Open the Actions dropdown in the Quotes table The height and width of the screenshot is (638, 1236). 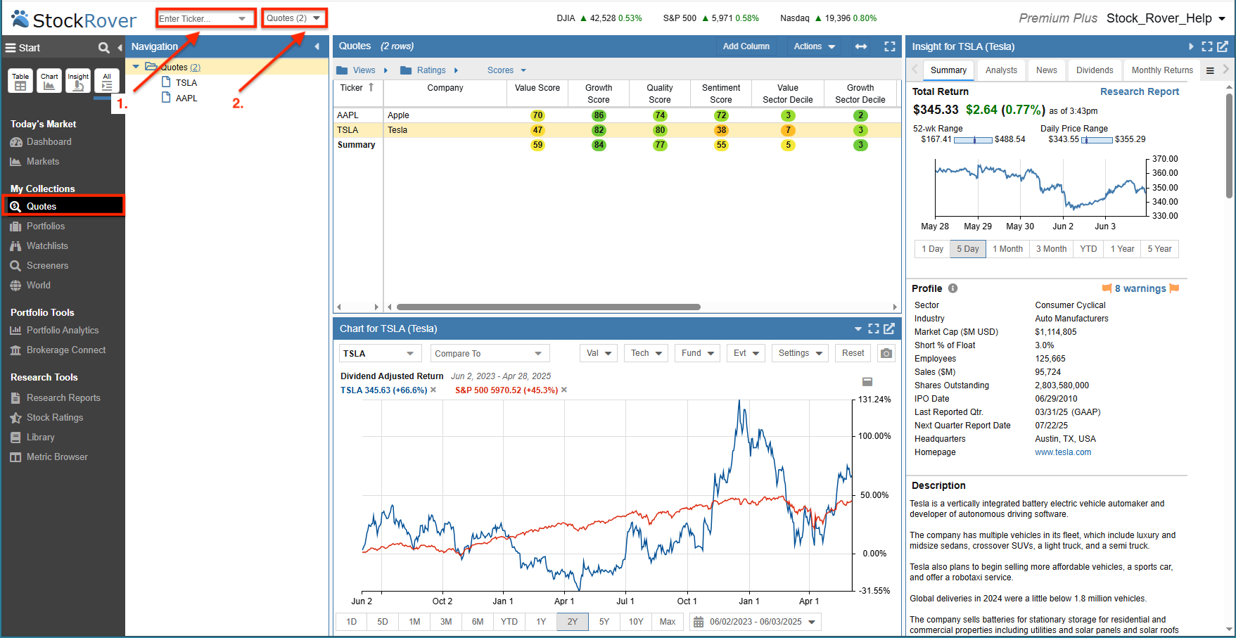(814, 46)
